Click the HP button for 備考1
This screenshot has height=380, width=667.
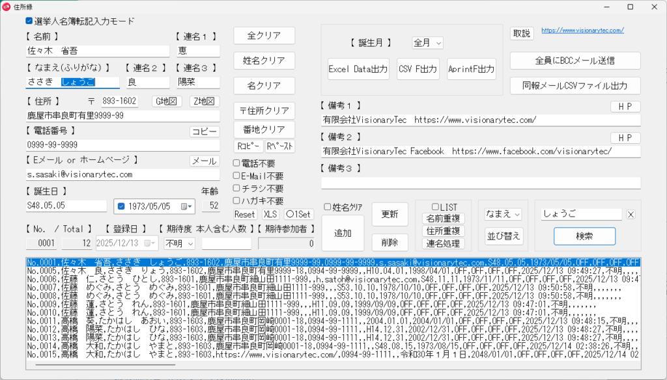[625, 107]
